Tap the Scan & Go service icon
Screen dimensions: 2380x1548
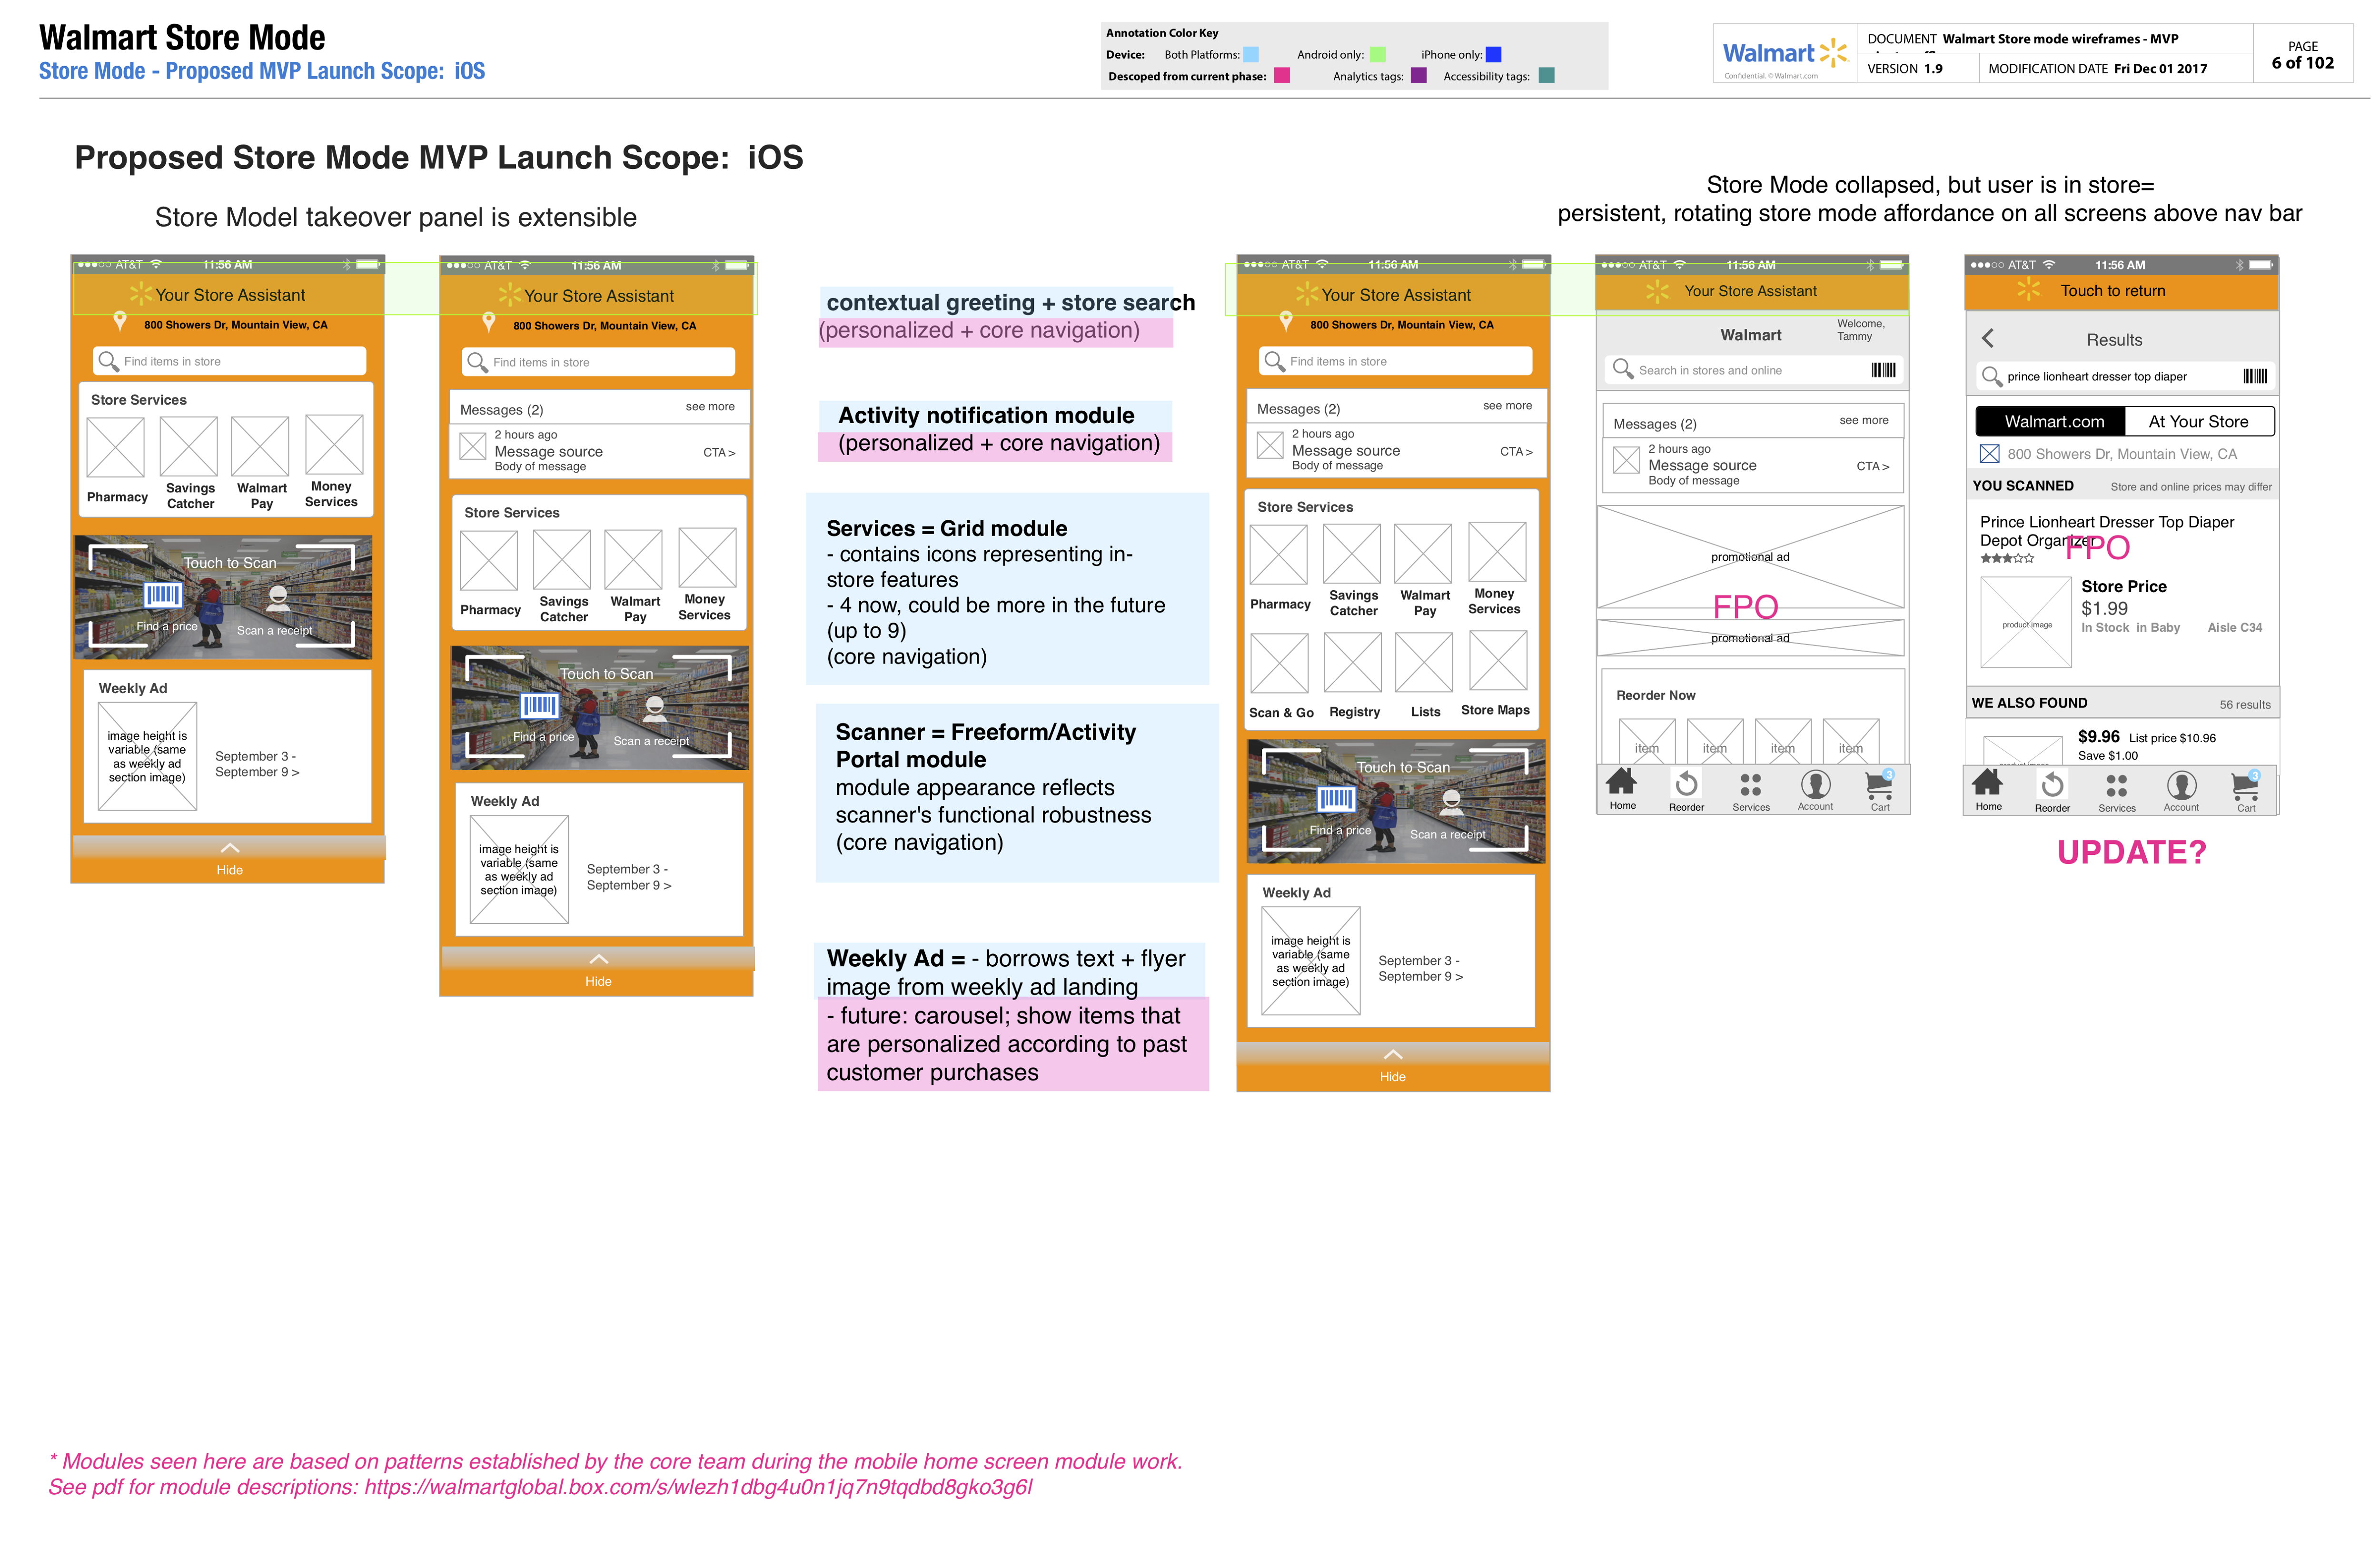point(1279,662)
